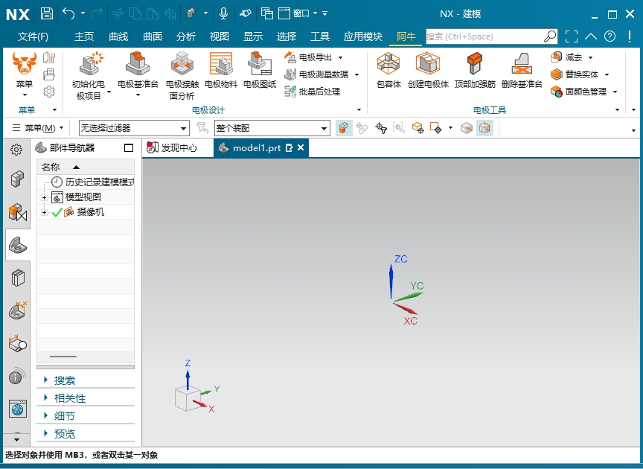Open the 电极图纸 drawing tool
This screenshot has width=643, height=469.
(x=259, y=67)
